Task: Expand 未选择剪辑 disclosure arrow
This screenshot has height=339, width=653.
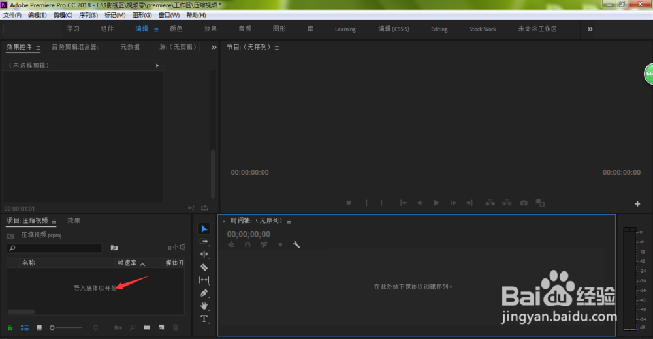Action: click(x=157, y=66)
